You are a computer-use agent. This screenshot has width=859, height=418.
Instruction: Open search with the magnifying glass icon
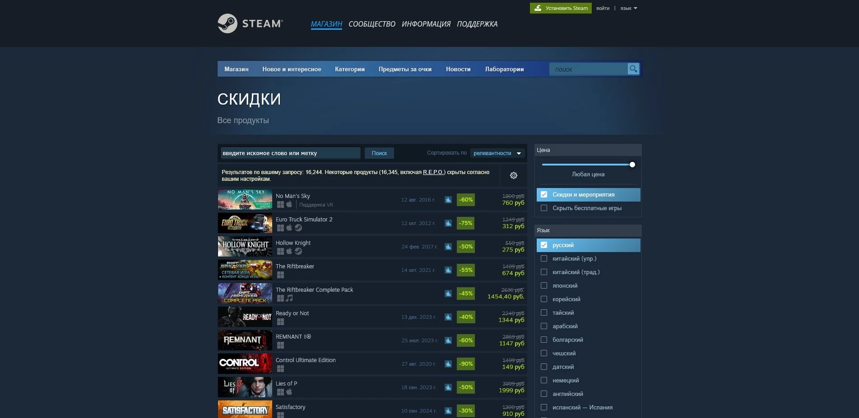[633, 69]
